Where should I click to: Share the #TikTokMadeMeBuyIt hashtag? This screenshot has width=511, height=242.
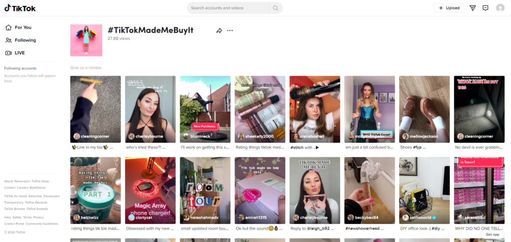[219, 30]
